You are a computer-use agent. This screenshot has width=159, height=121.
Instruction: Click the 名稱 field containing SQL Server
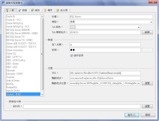[x=111, y=17]
